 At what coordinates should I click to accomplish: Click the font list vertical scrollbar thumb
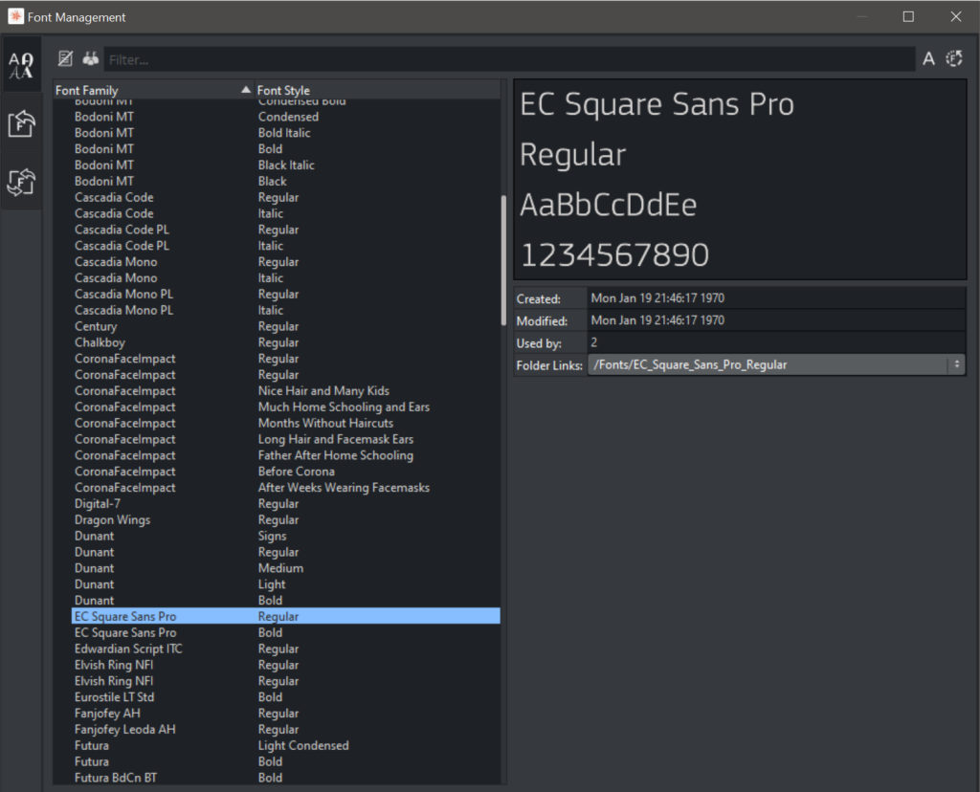tap(503, 249)
